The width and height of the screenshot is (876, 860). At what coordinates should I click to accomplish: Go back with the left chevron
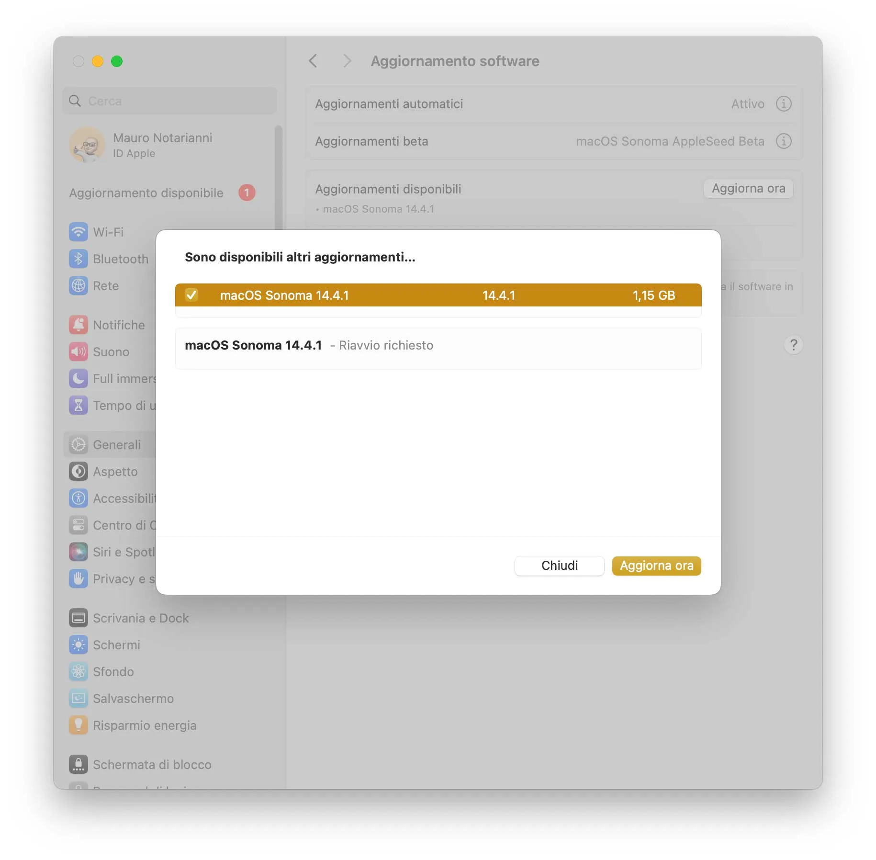(313, 61)
